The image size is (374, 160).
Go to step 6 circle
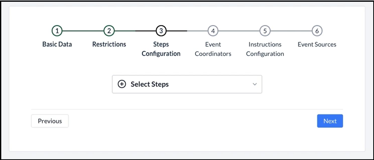[317, 31]
